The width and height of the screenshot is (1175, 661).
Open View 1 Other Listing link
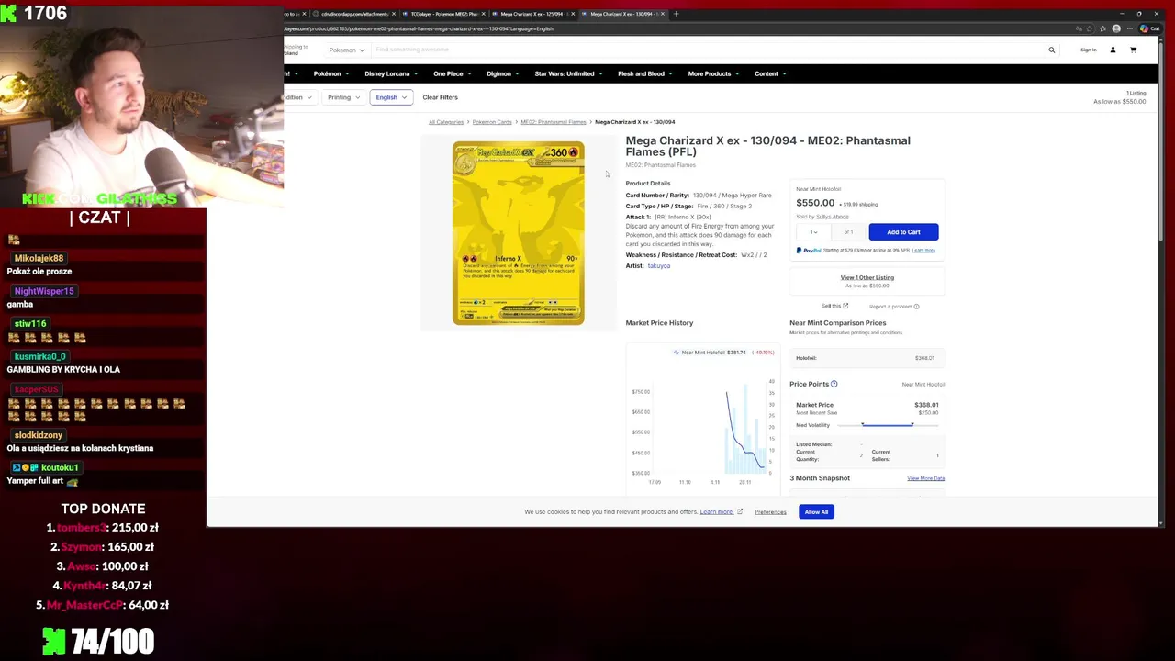click(x=867, y=277)
